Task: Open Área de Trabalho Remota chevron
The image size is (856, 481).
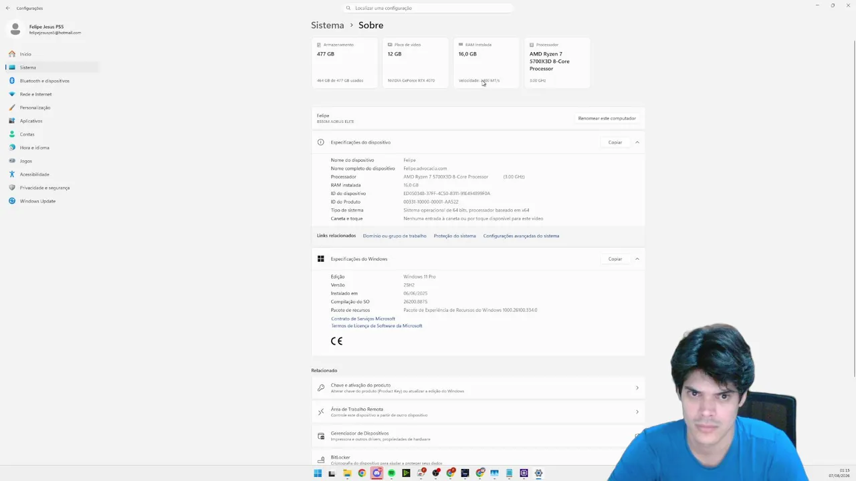Action: (x=637, y=412)
